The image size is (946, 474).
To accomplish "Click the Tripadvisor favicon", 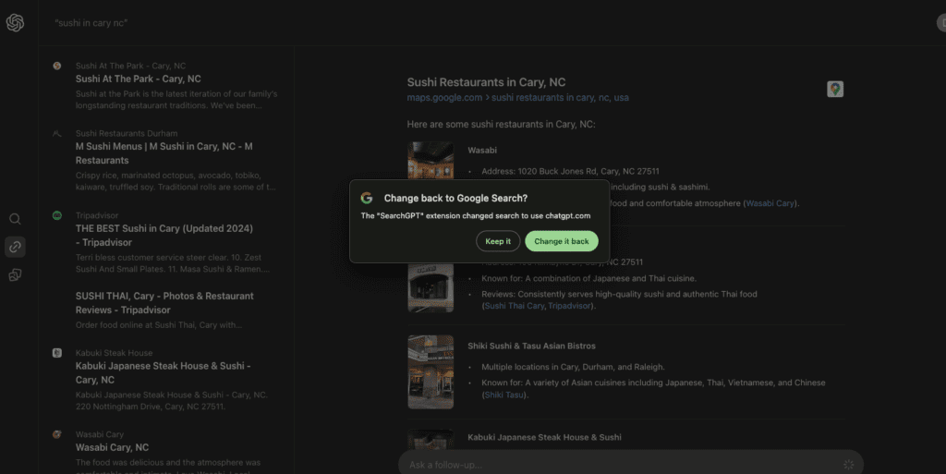I will [x=56, y=215].
